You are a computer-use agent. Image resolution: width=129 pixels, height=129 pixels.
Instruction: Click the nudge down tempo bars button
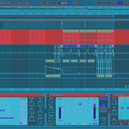[x=4, y=3]
